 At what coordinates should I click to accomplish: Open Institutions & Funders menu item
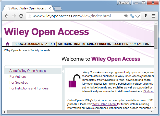[92, 44]
